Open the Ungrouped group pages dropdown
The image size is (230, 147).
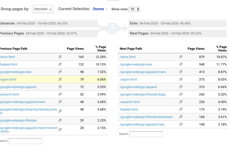click(x=43, y=9)
